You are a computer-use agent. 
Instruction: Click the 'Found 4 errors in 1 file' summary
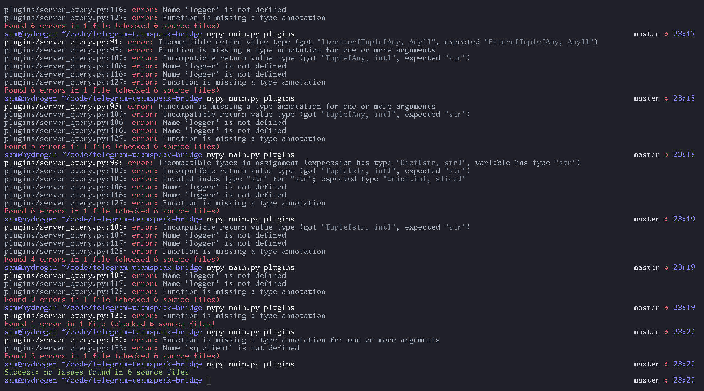[111, 260]
